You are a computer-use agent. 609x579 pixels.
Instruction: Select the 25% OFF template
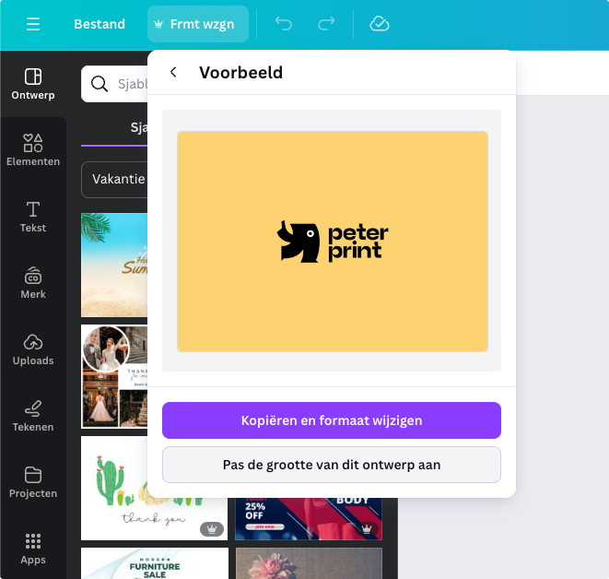(x=309, y=519)
